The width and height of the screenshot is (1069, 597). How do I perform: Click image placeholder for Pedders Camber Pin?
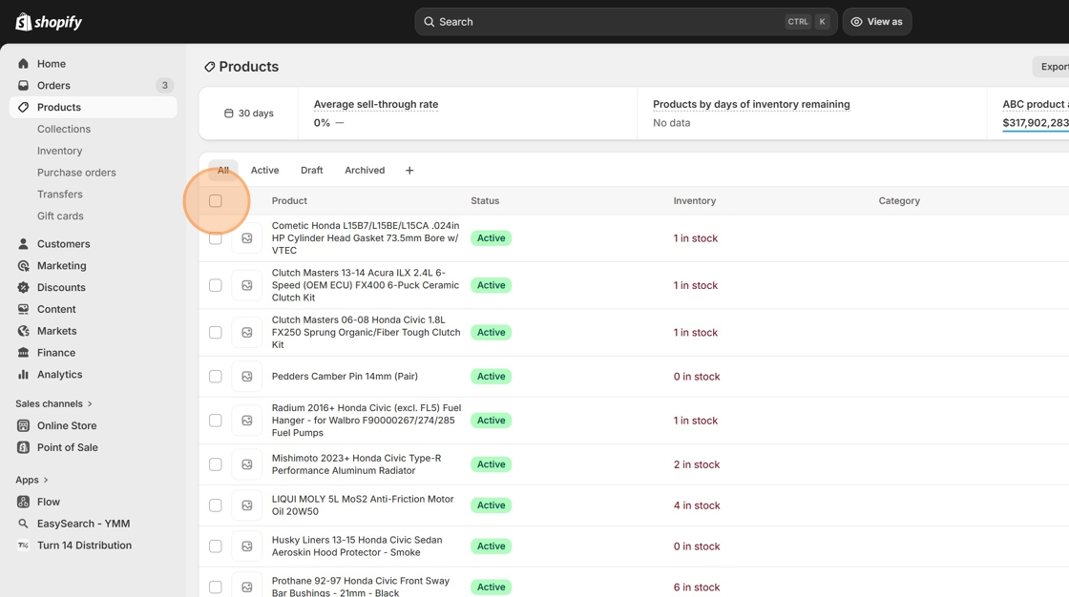point(247,377)
